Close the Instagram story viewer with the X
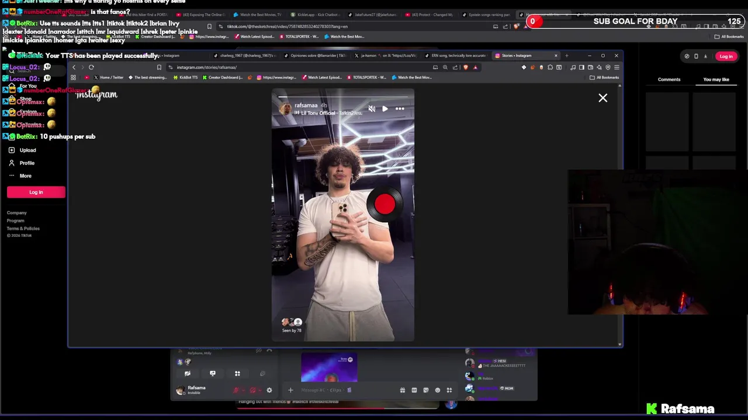Viewport: 748px width, 420px height. 602,98
